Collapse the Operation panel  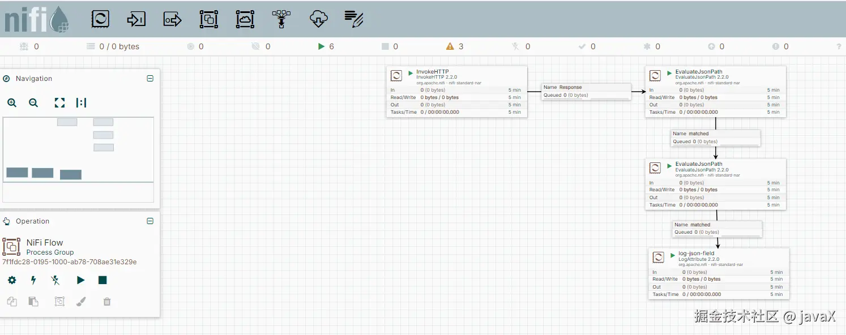coord(150,221)
